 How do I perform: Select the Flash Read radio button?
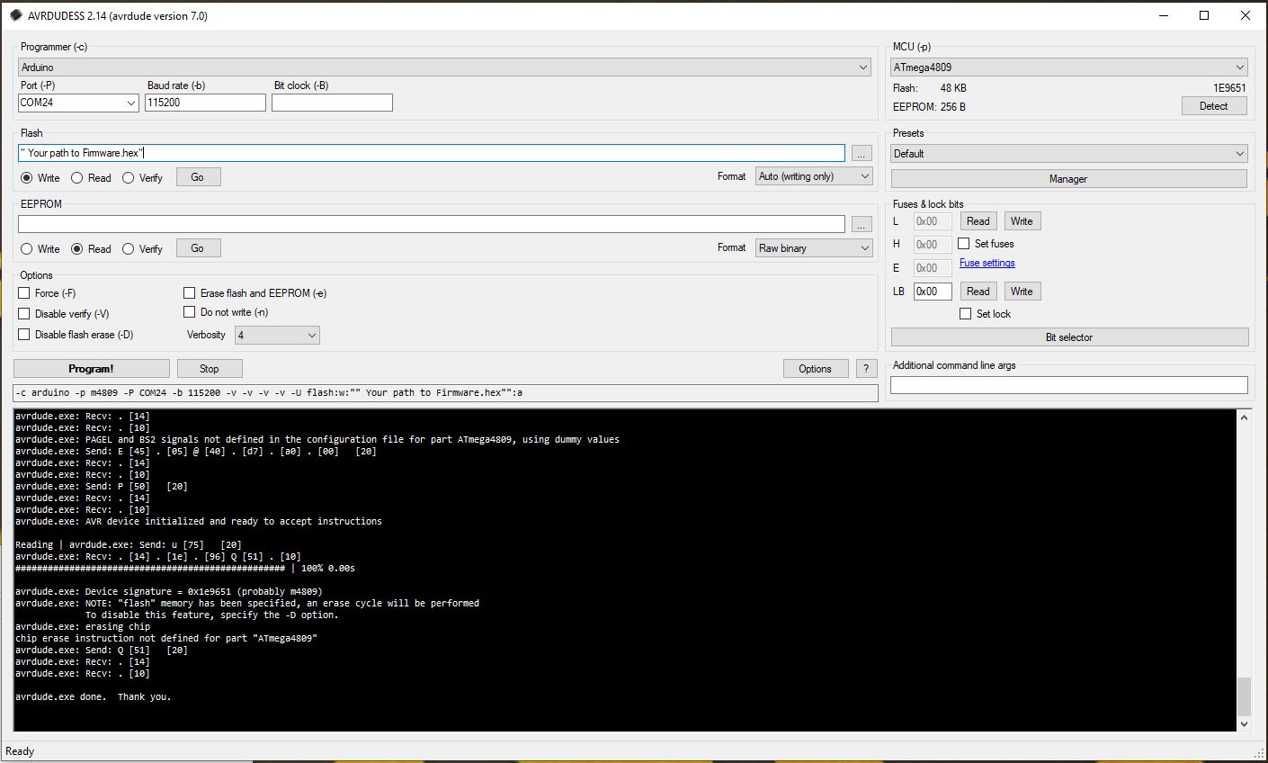point(76,178)
